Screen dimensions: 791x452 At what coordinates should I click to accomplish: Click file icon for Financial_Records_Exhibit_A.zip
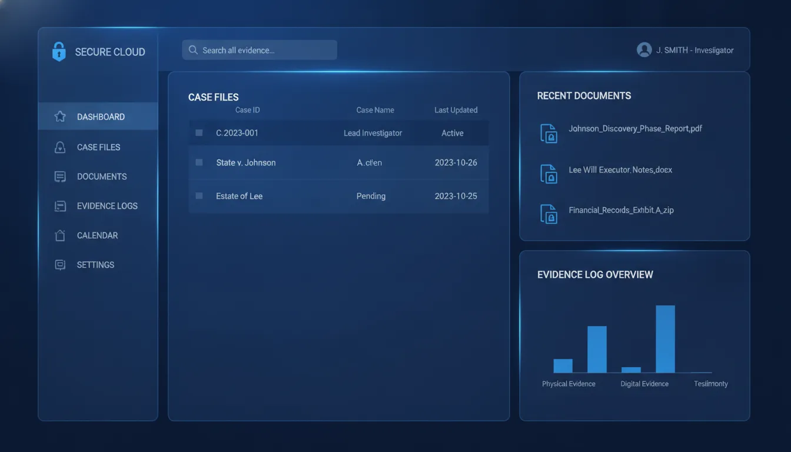(x=549, y=214)
